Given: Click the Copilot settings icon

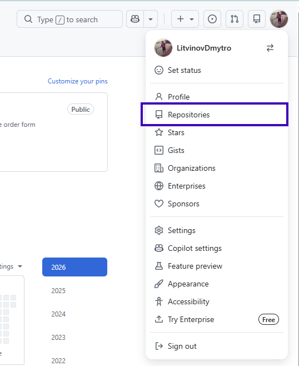Looking at the screenshot, I should point(159,248).
